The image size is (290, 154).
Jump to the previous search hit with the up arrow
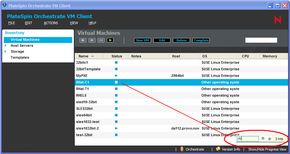pyautogui.click(x=270, y=139)
